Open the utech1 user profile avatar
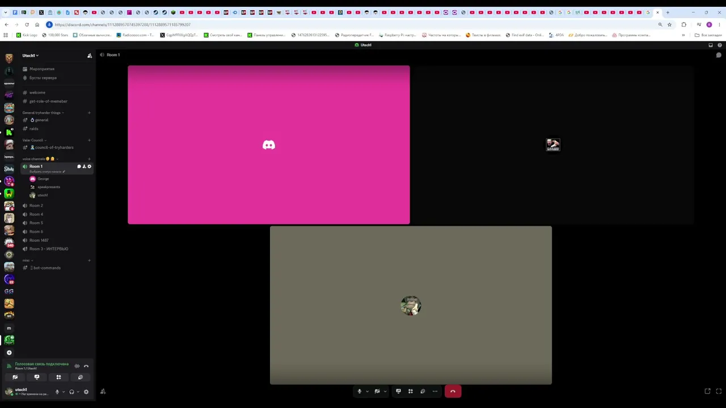Screen dimensions: 726x408 pos(9,392)
